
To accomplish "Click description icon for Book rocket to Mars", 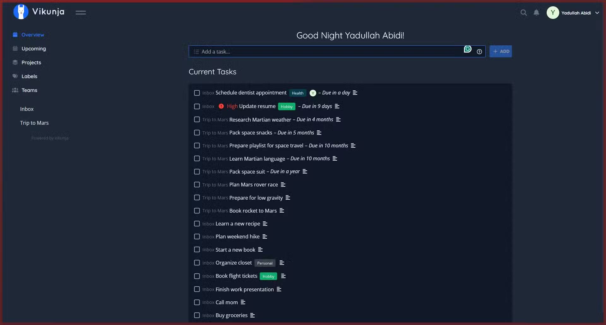I will pyautogui.click(x=282, y=210).
